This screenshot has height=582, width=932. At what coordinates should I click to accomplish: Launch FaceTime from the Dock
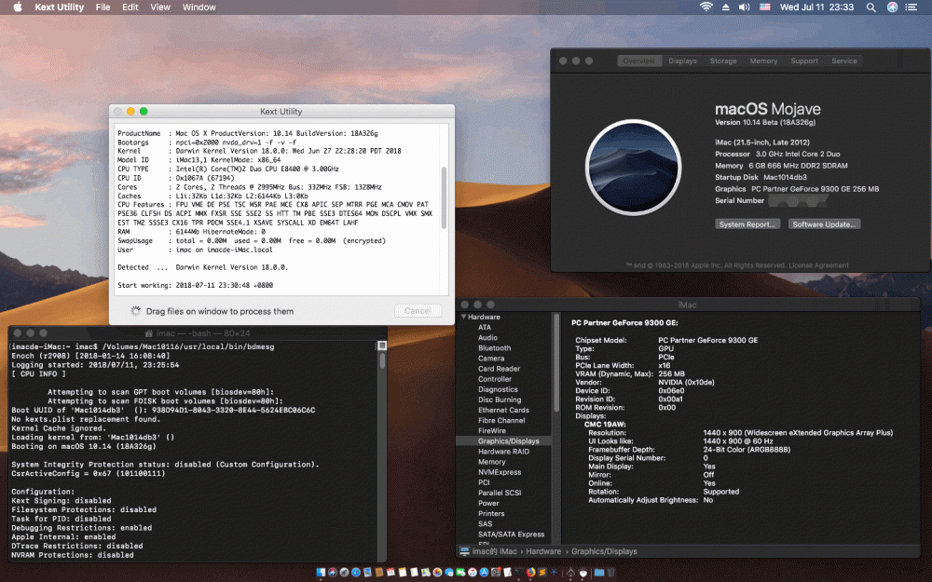[x=460, y=573]
